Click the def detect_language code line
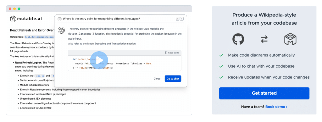The height and width of the screenshot is (122, 322). click(86, 59)
